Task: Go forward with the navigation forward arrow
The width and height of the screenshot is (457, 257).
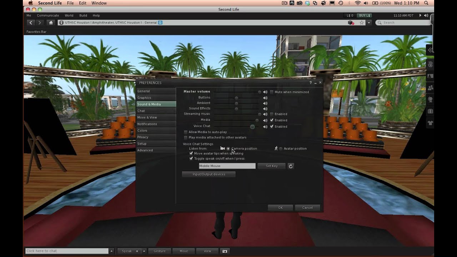Action: click(40, 22)
